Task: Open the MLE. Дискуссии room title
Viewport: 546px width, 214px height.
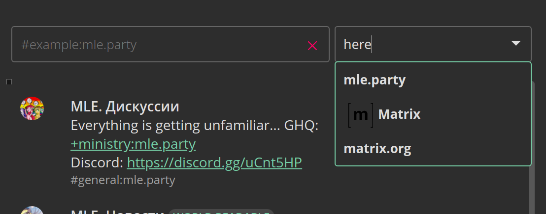Action: [x=125, y=107]
